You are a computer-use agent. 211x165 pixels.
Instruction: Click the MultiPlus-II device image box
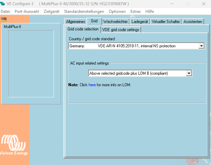[x=31, y=64]
